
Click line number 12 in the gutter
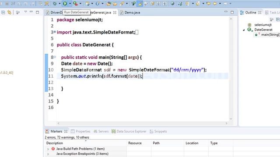pyautogui.click(x=51, y=82)
